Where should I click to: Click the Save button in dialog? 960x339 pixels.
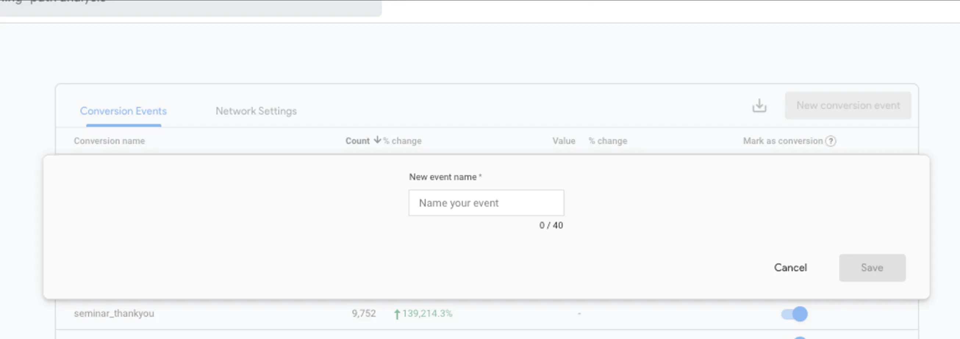[872, 267]
